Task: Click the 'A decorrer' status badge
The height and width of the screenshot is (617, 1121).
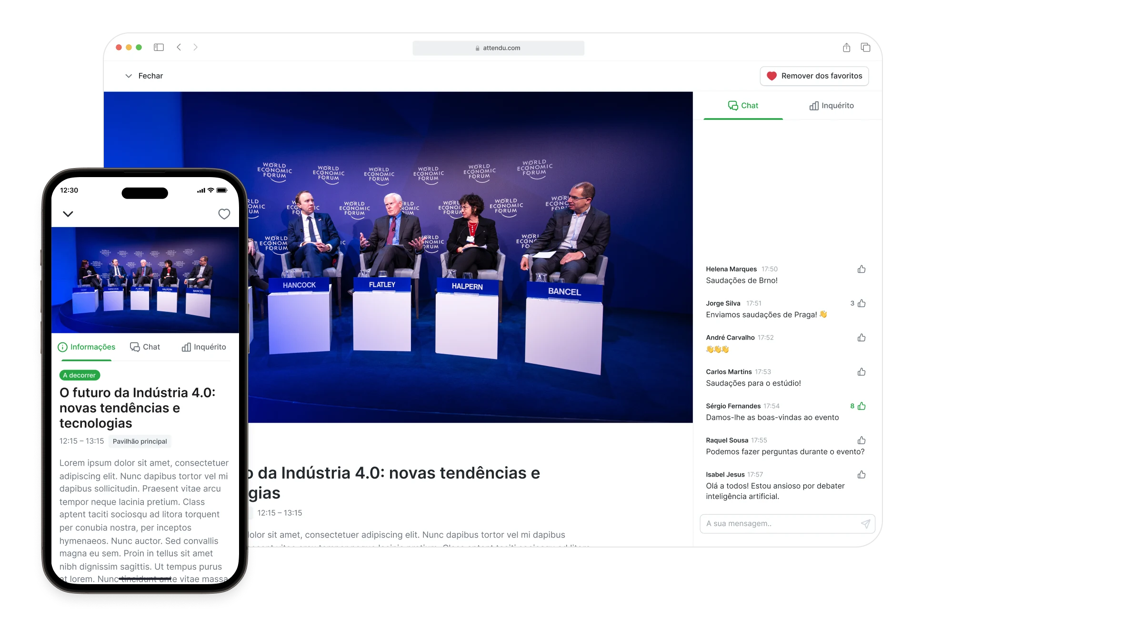Action: click(x=80, y=375)
